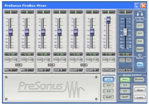Image resolution: width=149 pixels, height=105 pixels.
Task: Click the Mic 2 channel name label
Action: [x=27, y=70]
